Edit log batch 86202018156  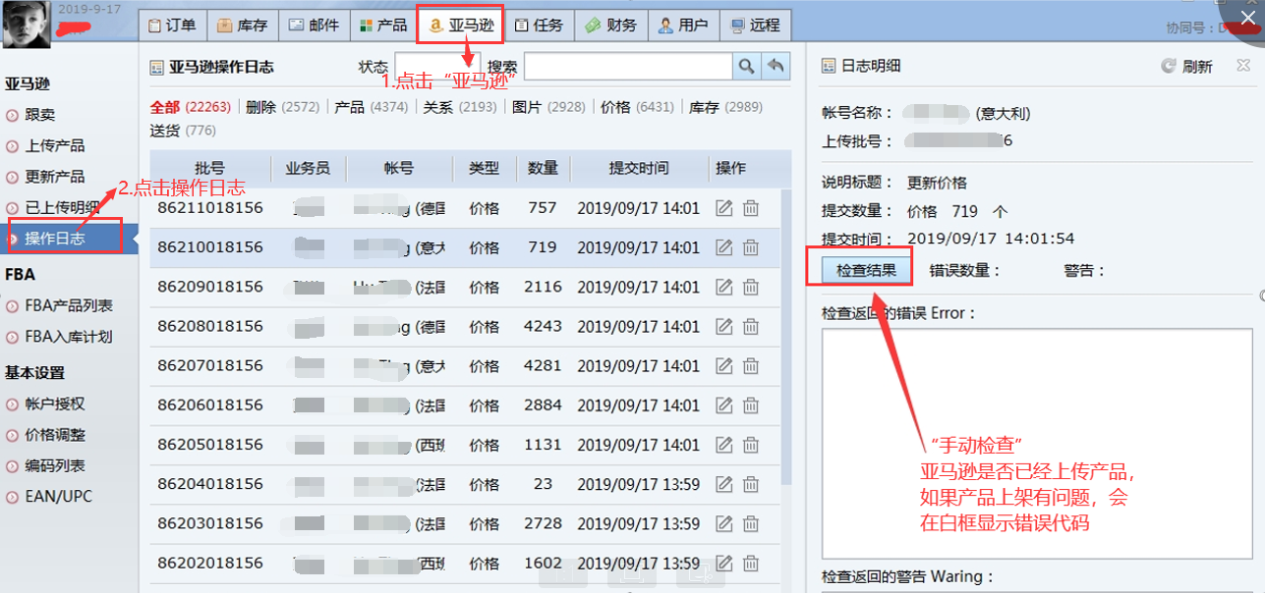pyautogui.click(x=724, y=563)
